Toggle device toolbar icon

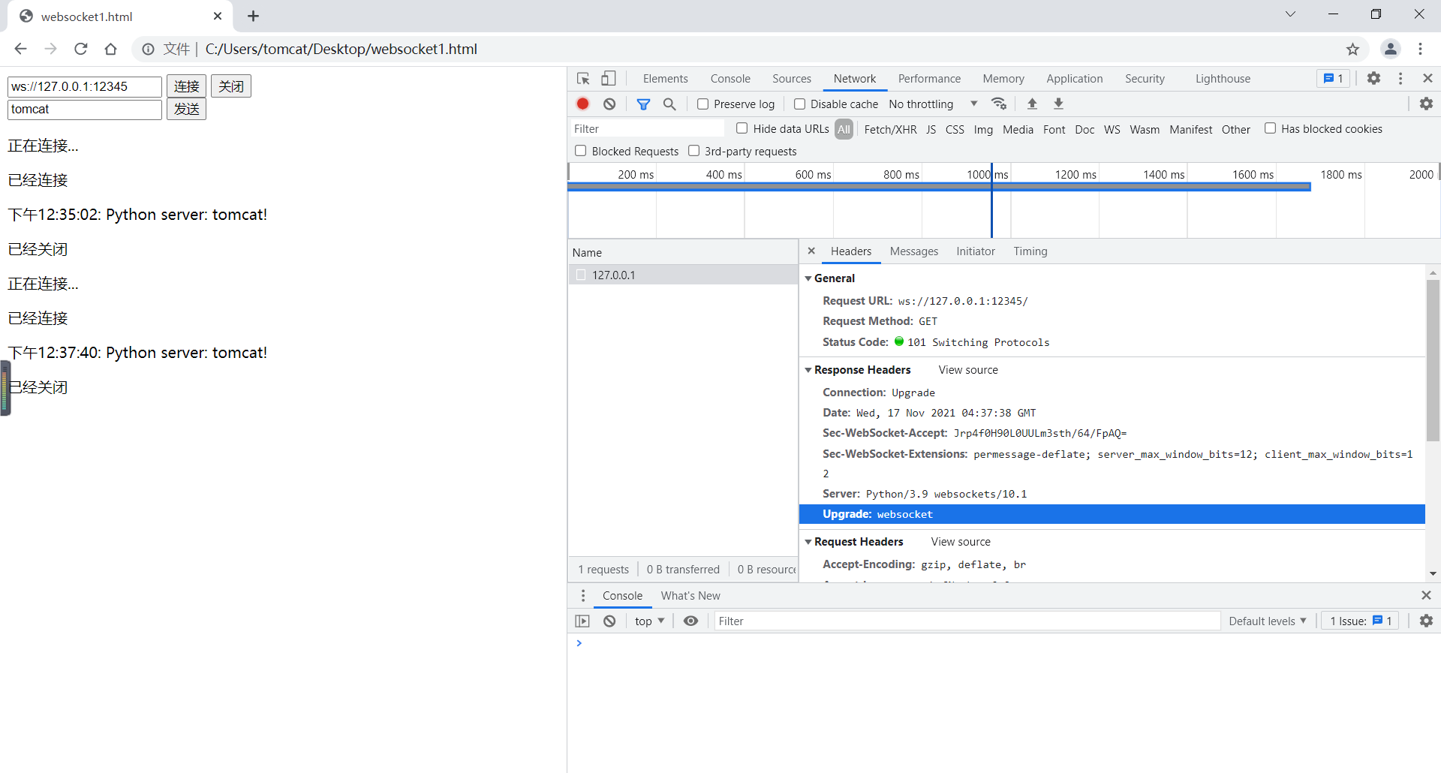tap(609, 78)
